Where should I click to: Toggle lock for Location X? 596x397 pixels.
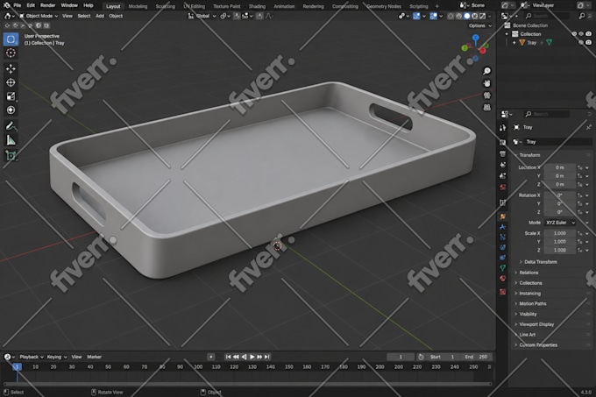[x=580, y=167]
